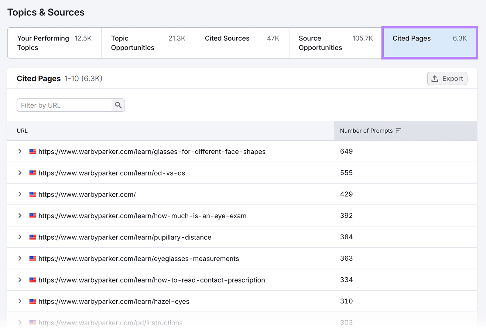Screen dimensions: 486x332
Task: Click the US flag icon for eyeglasses-measurements
Action: tap(33, 258)
